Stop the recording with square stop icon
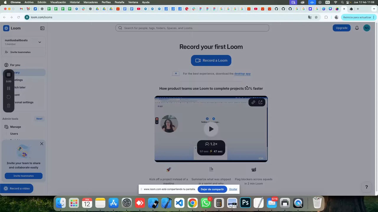The width and height of the screenshot is (378, 212). (x=9, y=75)
